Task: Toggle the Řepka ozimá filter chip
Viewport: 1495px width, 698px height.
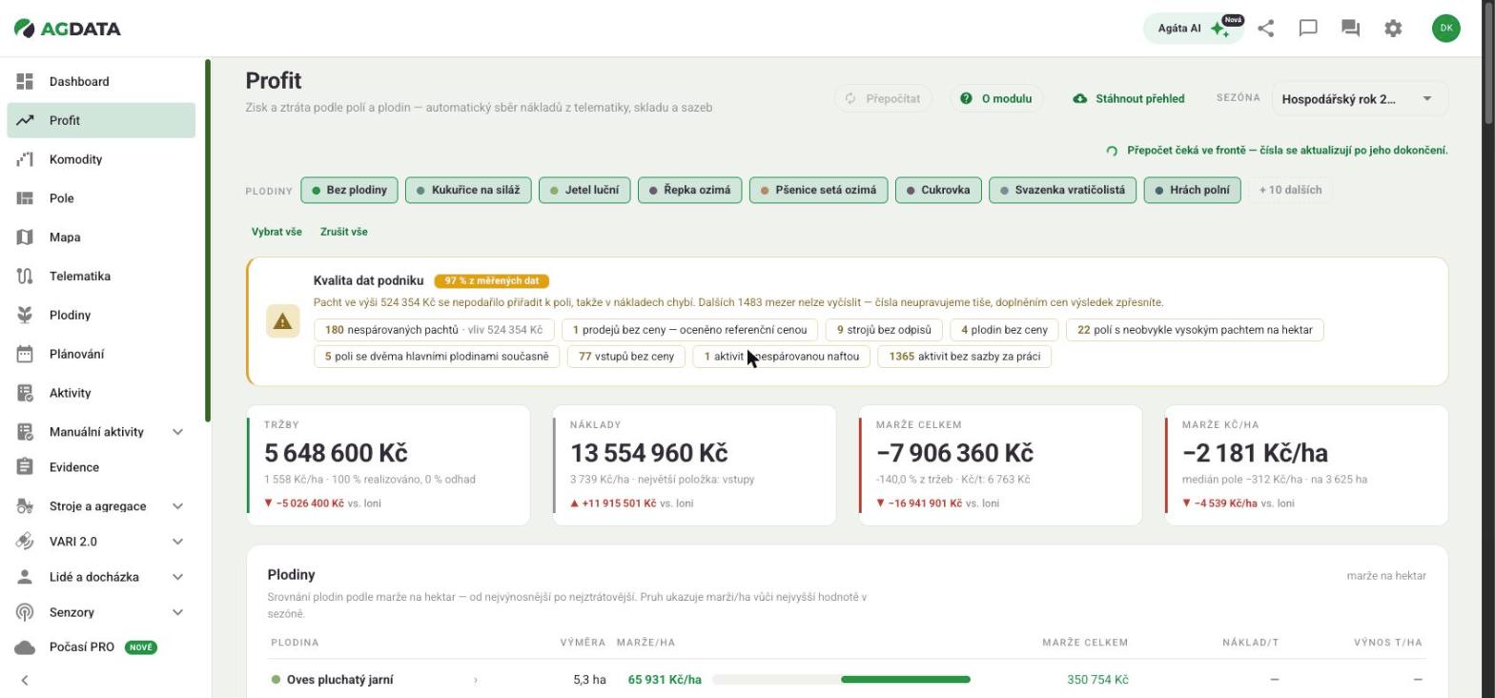Action: point(689,190)
